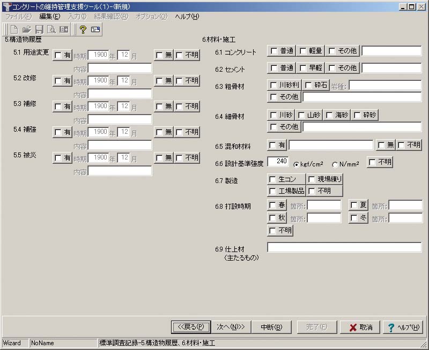Click the 5.構造物履歴 section heading

pos(23,40)
